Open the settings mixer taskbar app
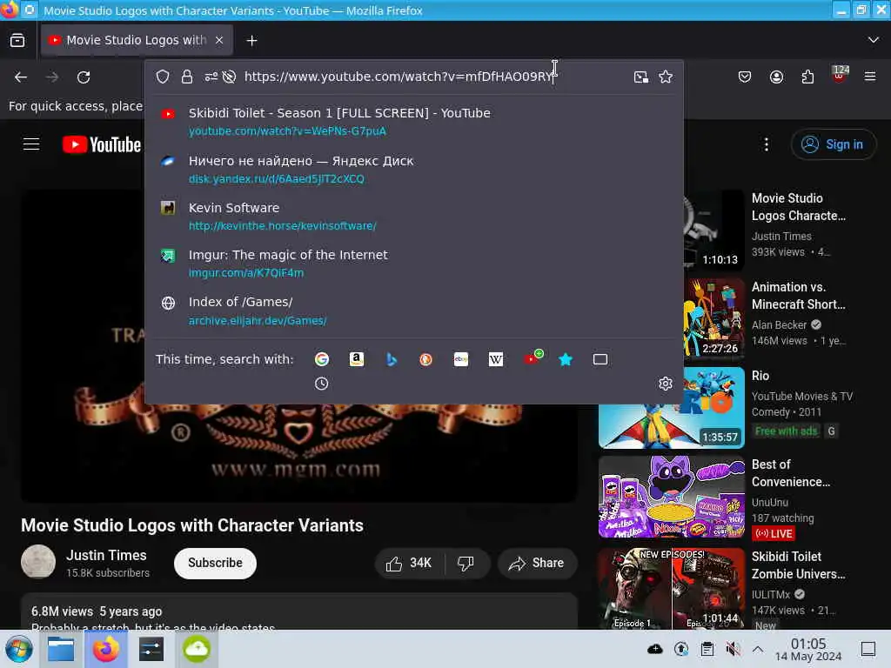The height and width of the screenshot is (668, 891). 151,649
